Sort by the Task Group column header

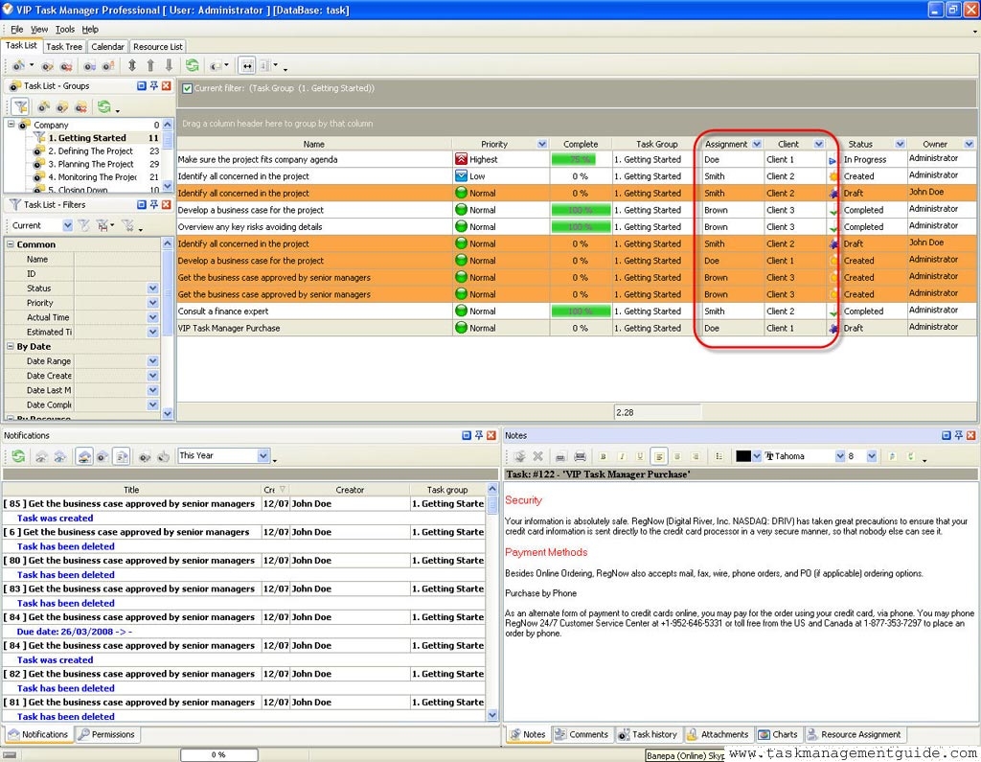(x=656, y=144)
